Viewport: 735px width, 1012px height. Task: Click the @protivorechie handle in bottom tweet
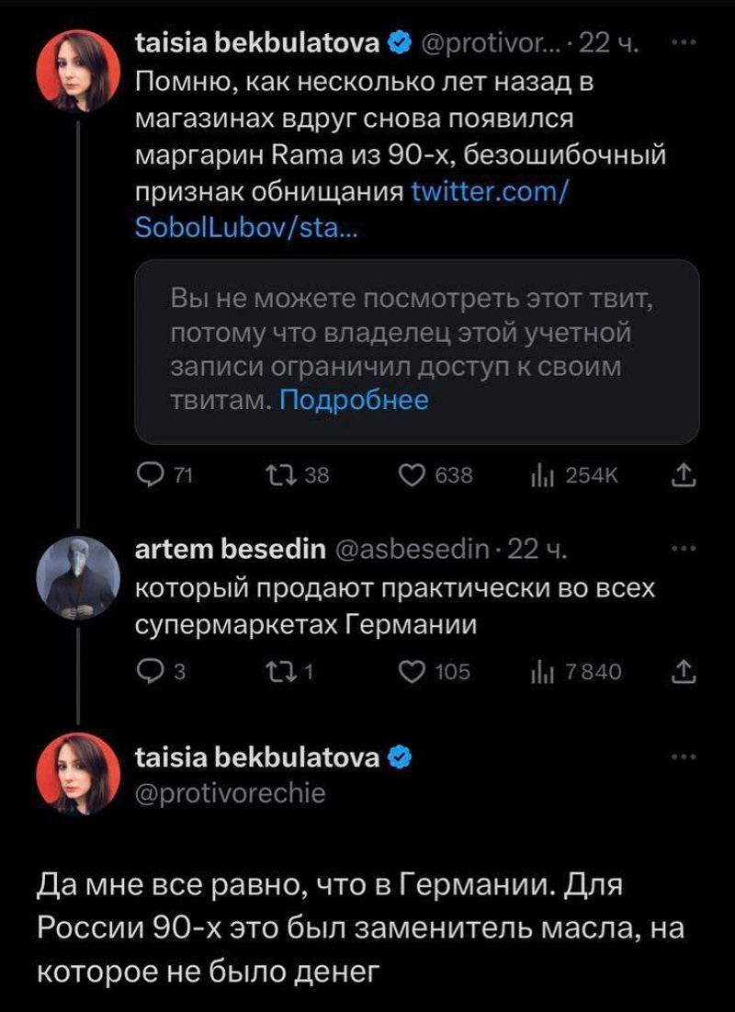(231, 792)
